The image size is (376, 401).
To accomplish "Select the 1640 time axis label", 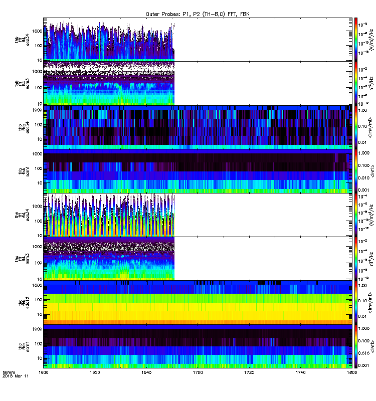I will tap(146, 372).
